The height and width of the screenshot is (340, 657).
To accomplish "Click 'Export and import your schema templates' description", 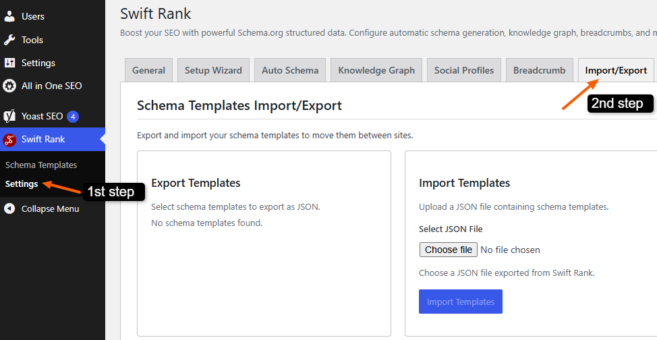I will pos(275,136).
